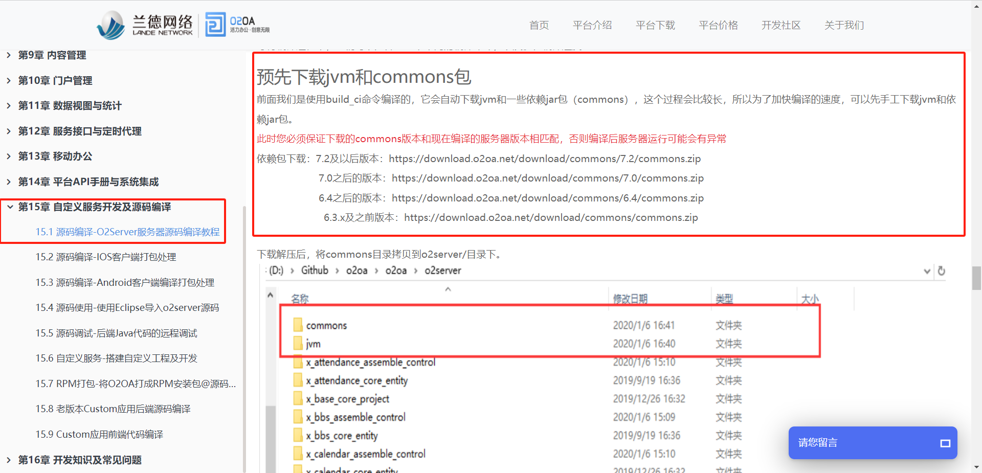
Task: Expand chapter 第9章 内容管理 chevron
Action: click(x=9, y=55)
